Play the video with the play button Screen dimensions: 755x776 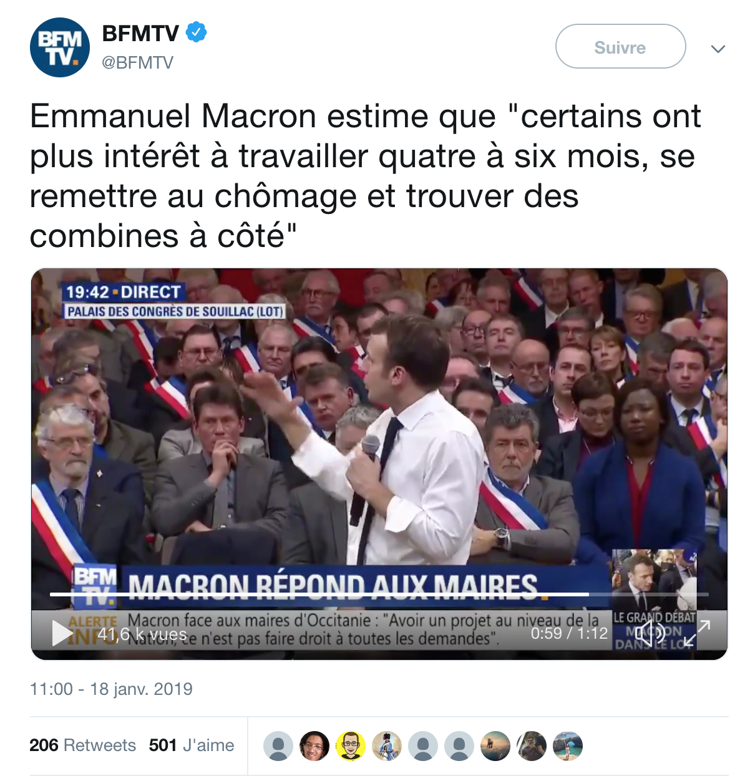coord(61,633)
